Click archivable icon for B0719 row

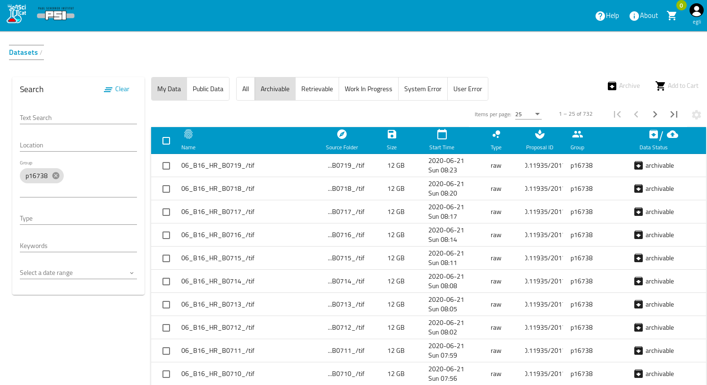(x=639, y=165)
